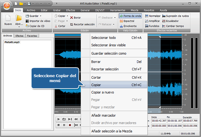The image size is (201, 137).
Task: Click the Inicio selection time field
Action: [x=158, y=121]
